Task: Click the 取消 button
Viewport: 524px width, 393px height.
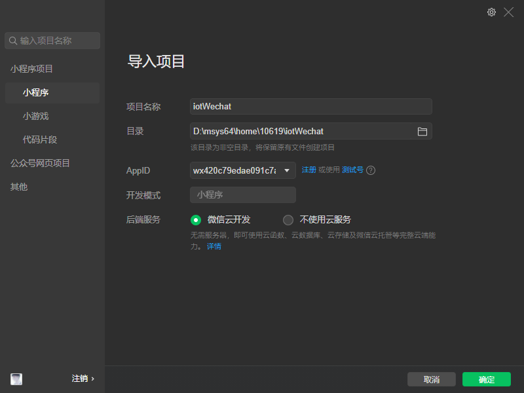Action: click(432, 379)
